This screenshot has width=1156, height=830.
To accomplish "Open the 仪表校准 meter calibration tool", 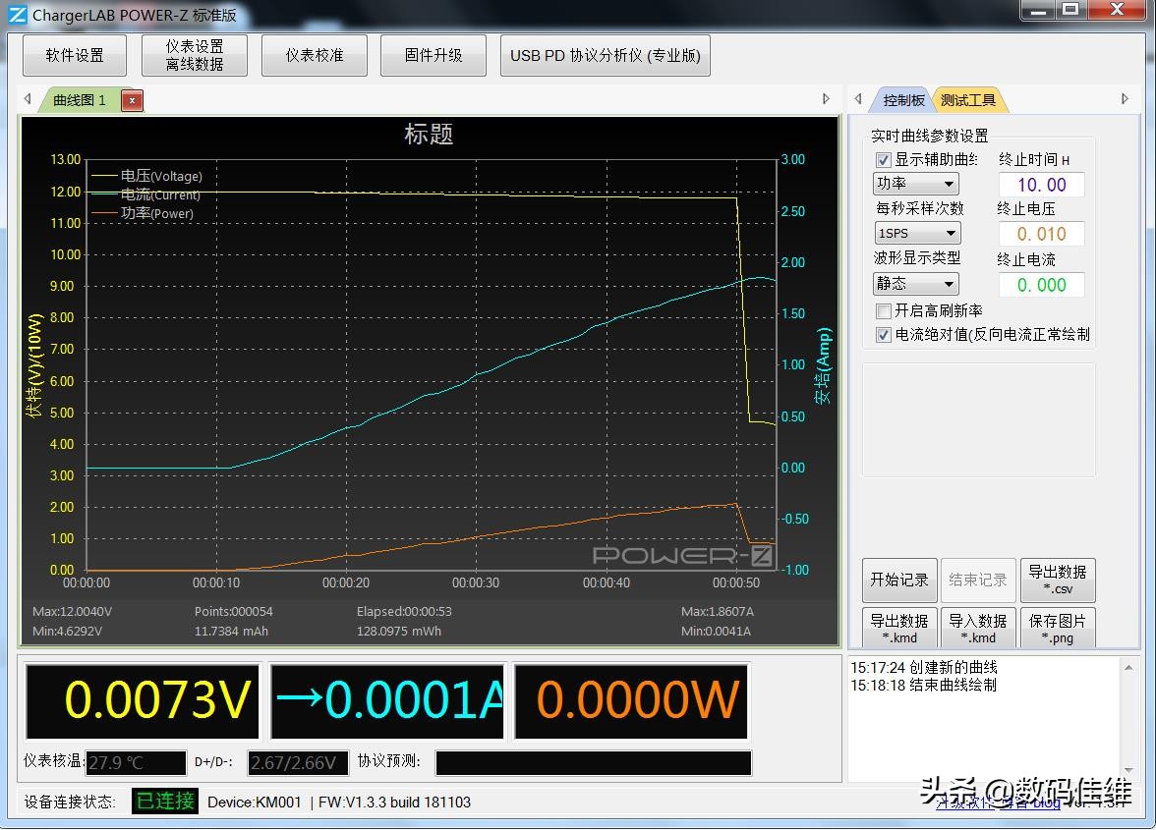I will (x=314, y=55).
